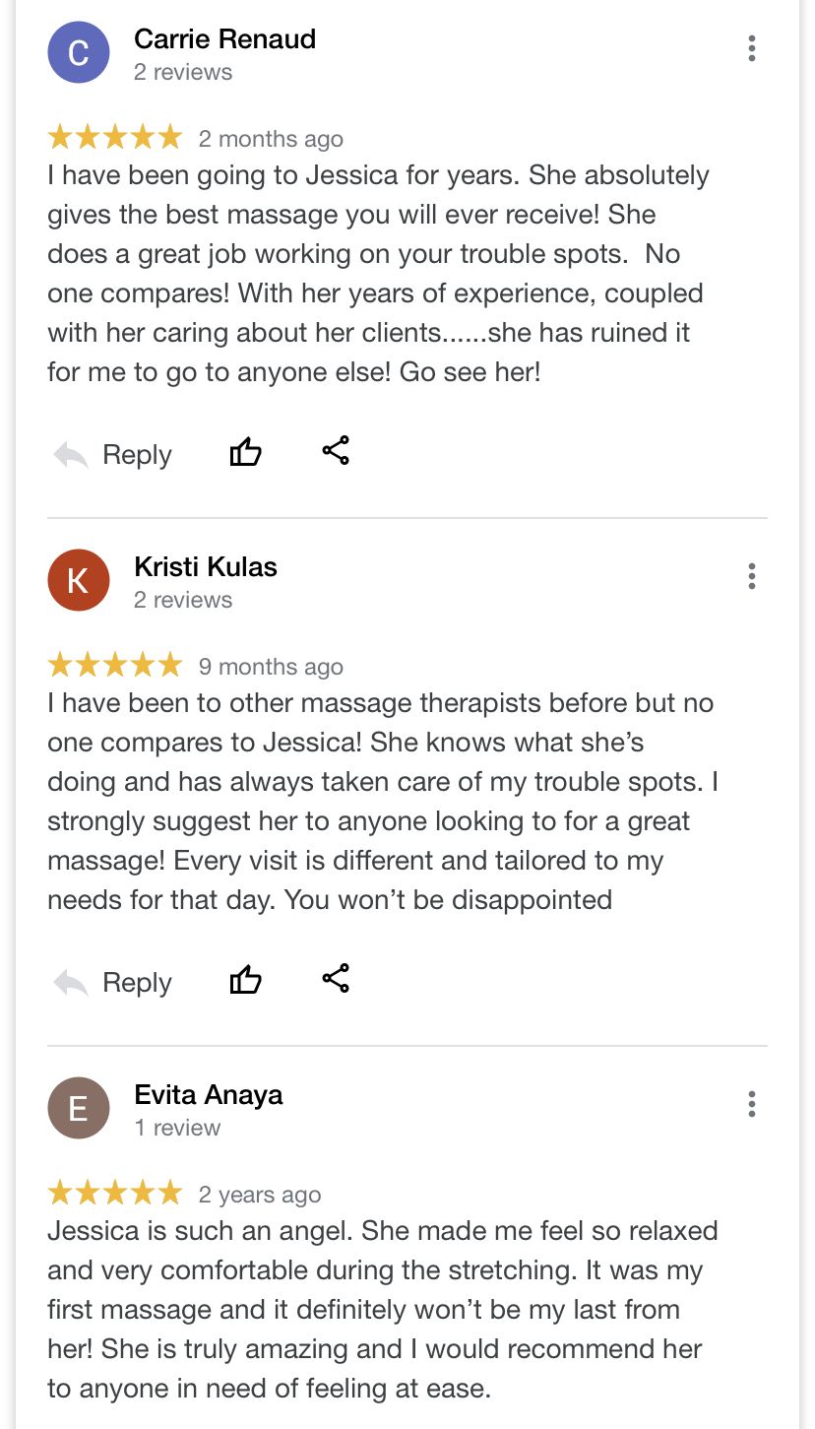Share Carrie Renaud's review
Viewport: 815px width, 1429px height.
point(336,451)
